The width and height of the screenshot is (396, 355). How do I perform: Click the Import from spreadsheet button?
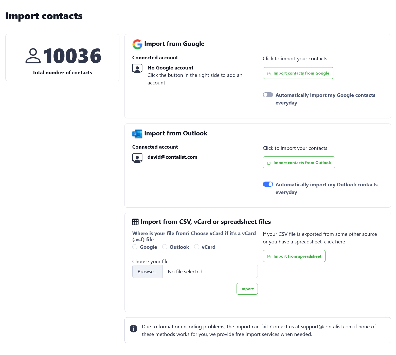point(294,256)
